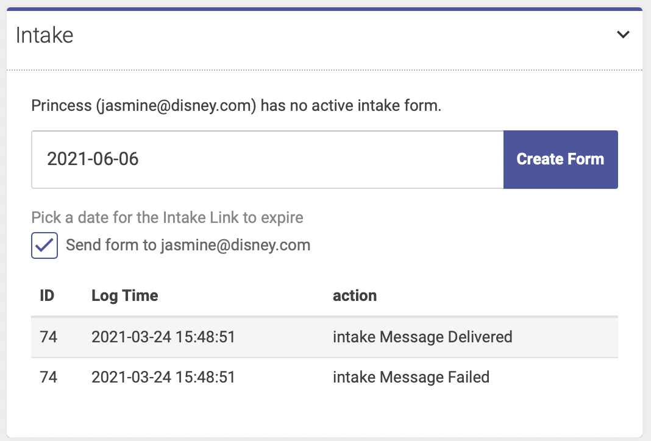651x441 pixels.
Task: Select the "intake Message Delivered" action cell
Action: pyautogui.click(x=422, y=337)
